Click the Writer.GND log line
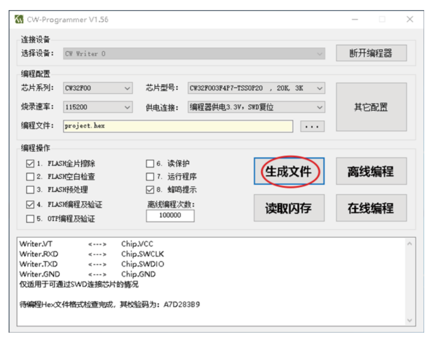 [x=87, y=274]
